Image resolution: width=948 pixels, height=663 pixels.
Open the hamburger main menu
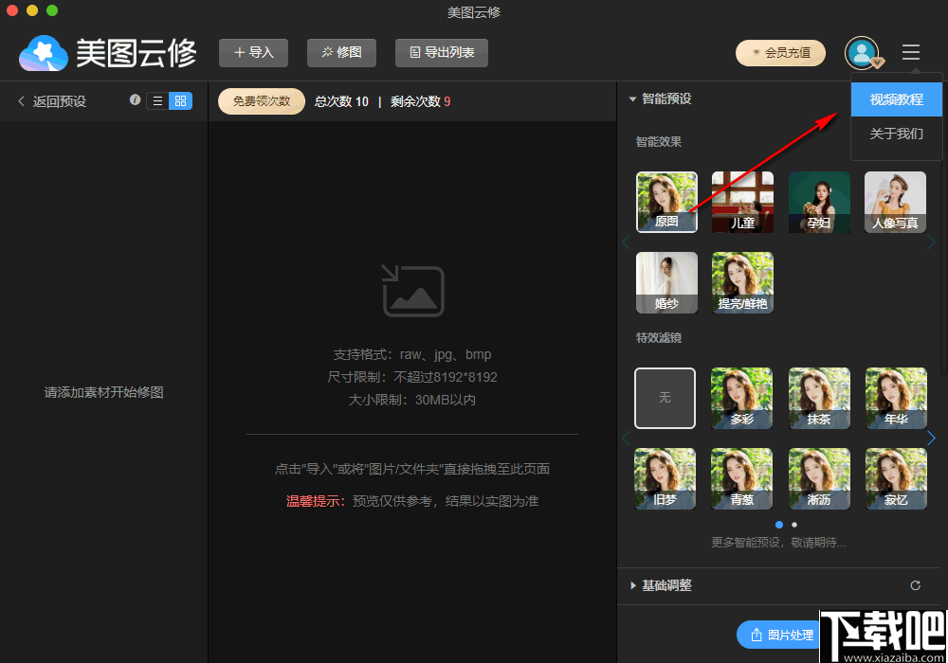(910, 52)
